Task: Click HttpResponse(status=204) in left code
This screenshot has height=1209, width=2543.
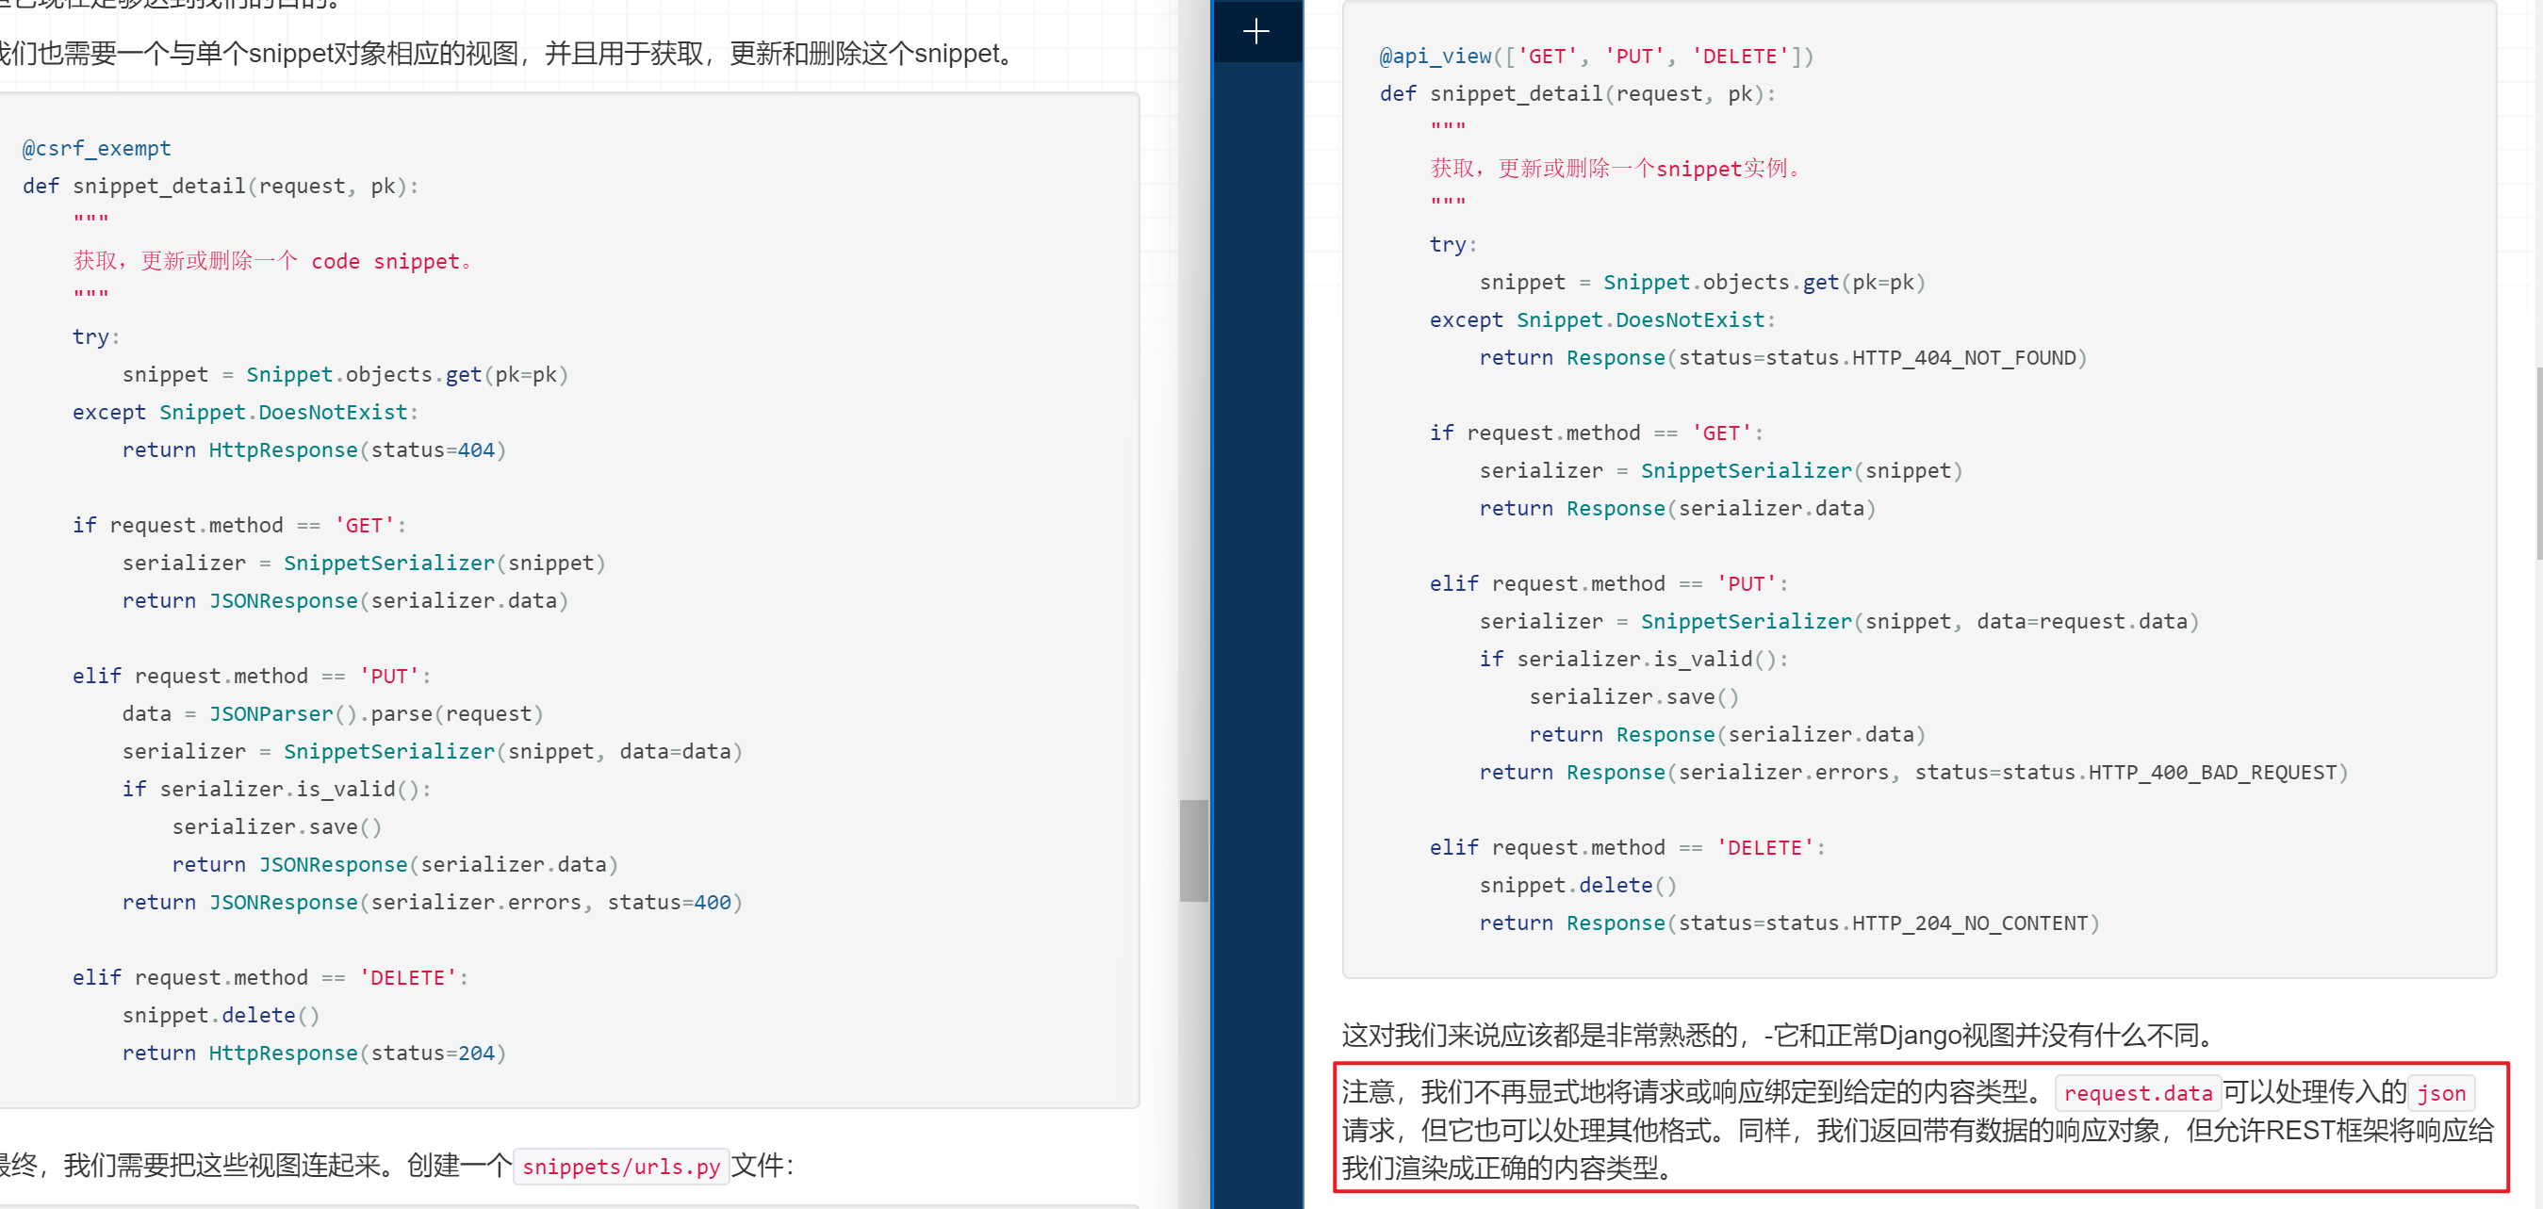Action: [x=356, y=1054]
